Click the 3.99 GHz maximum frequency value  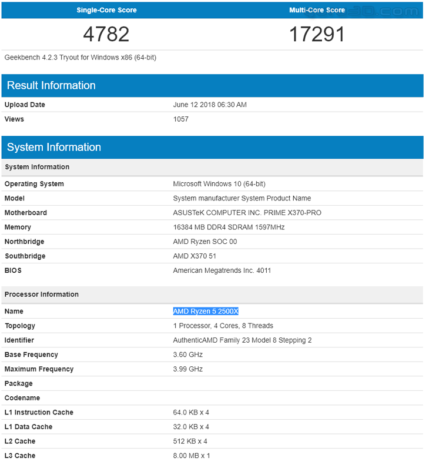(188, 369)
